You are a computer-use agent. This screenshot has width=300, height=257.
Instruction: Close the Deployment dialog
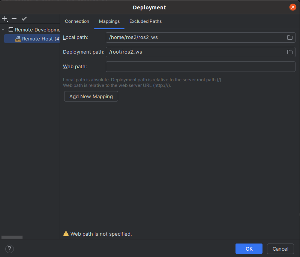coord(292,7)
